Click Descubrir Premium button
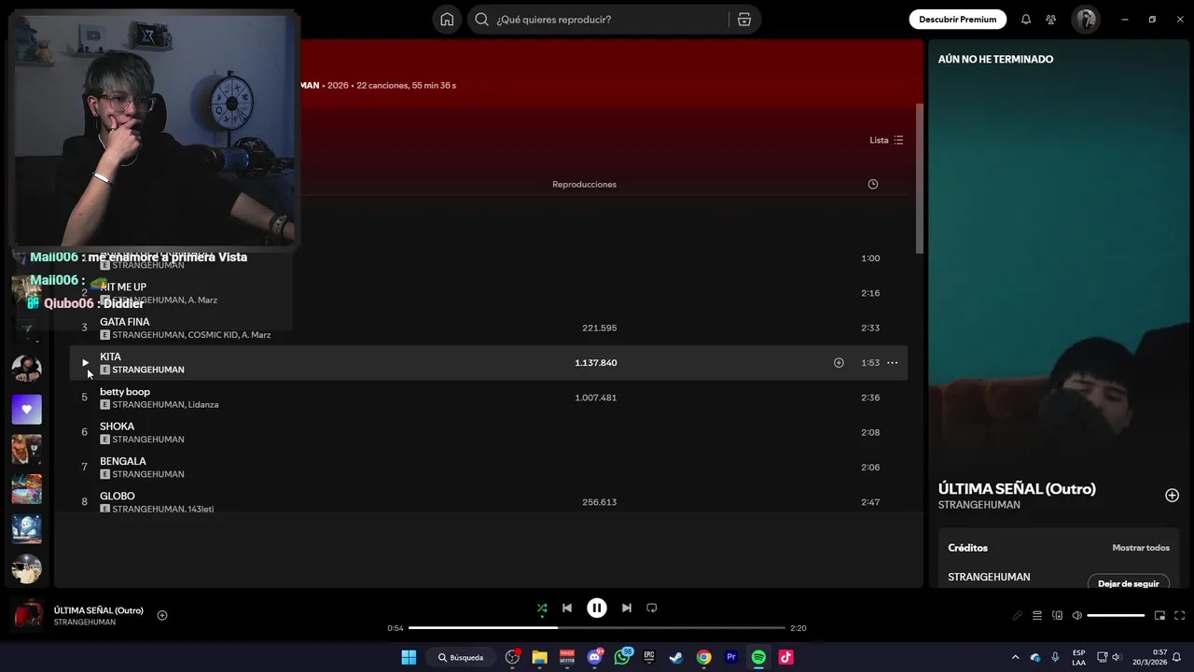 click(x=958, y=20)
